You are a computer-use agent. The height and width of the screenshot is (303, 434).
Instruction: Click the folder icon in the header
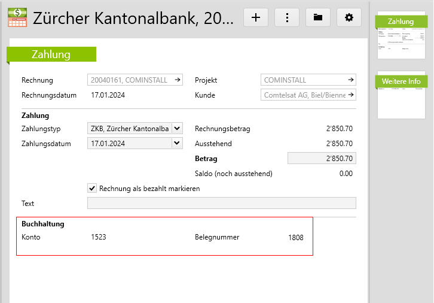coord(318,17)
